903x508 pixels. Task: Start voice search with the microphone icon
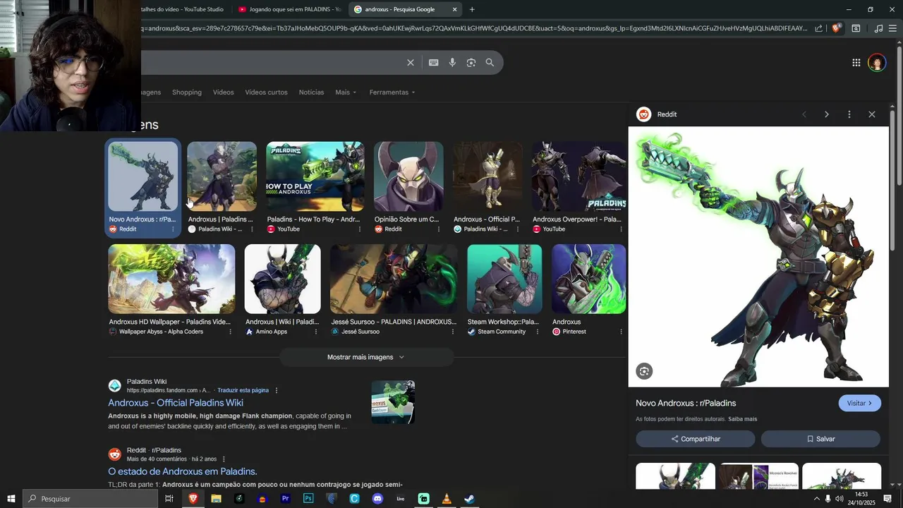(x=452, y=63)
